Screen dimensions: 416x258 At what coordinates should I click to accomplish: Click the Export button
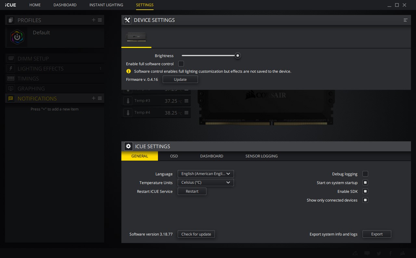coord(377,234)
